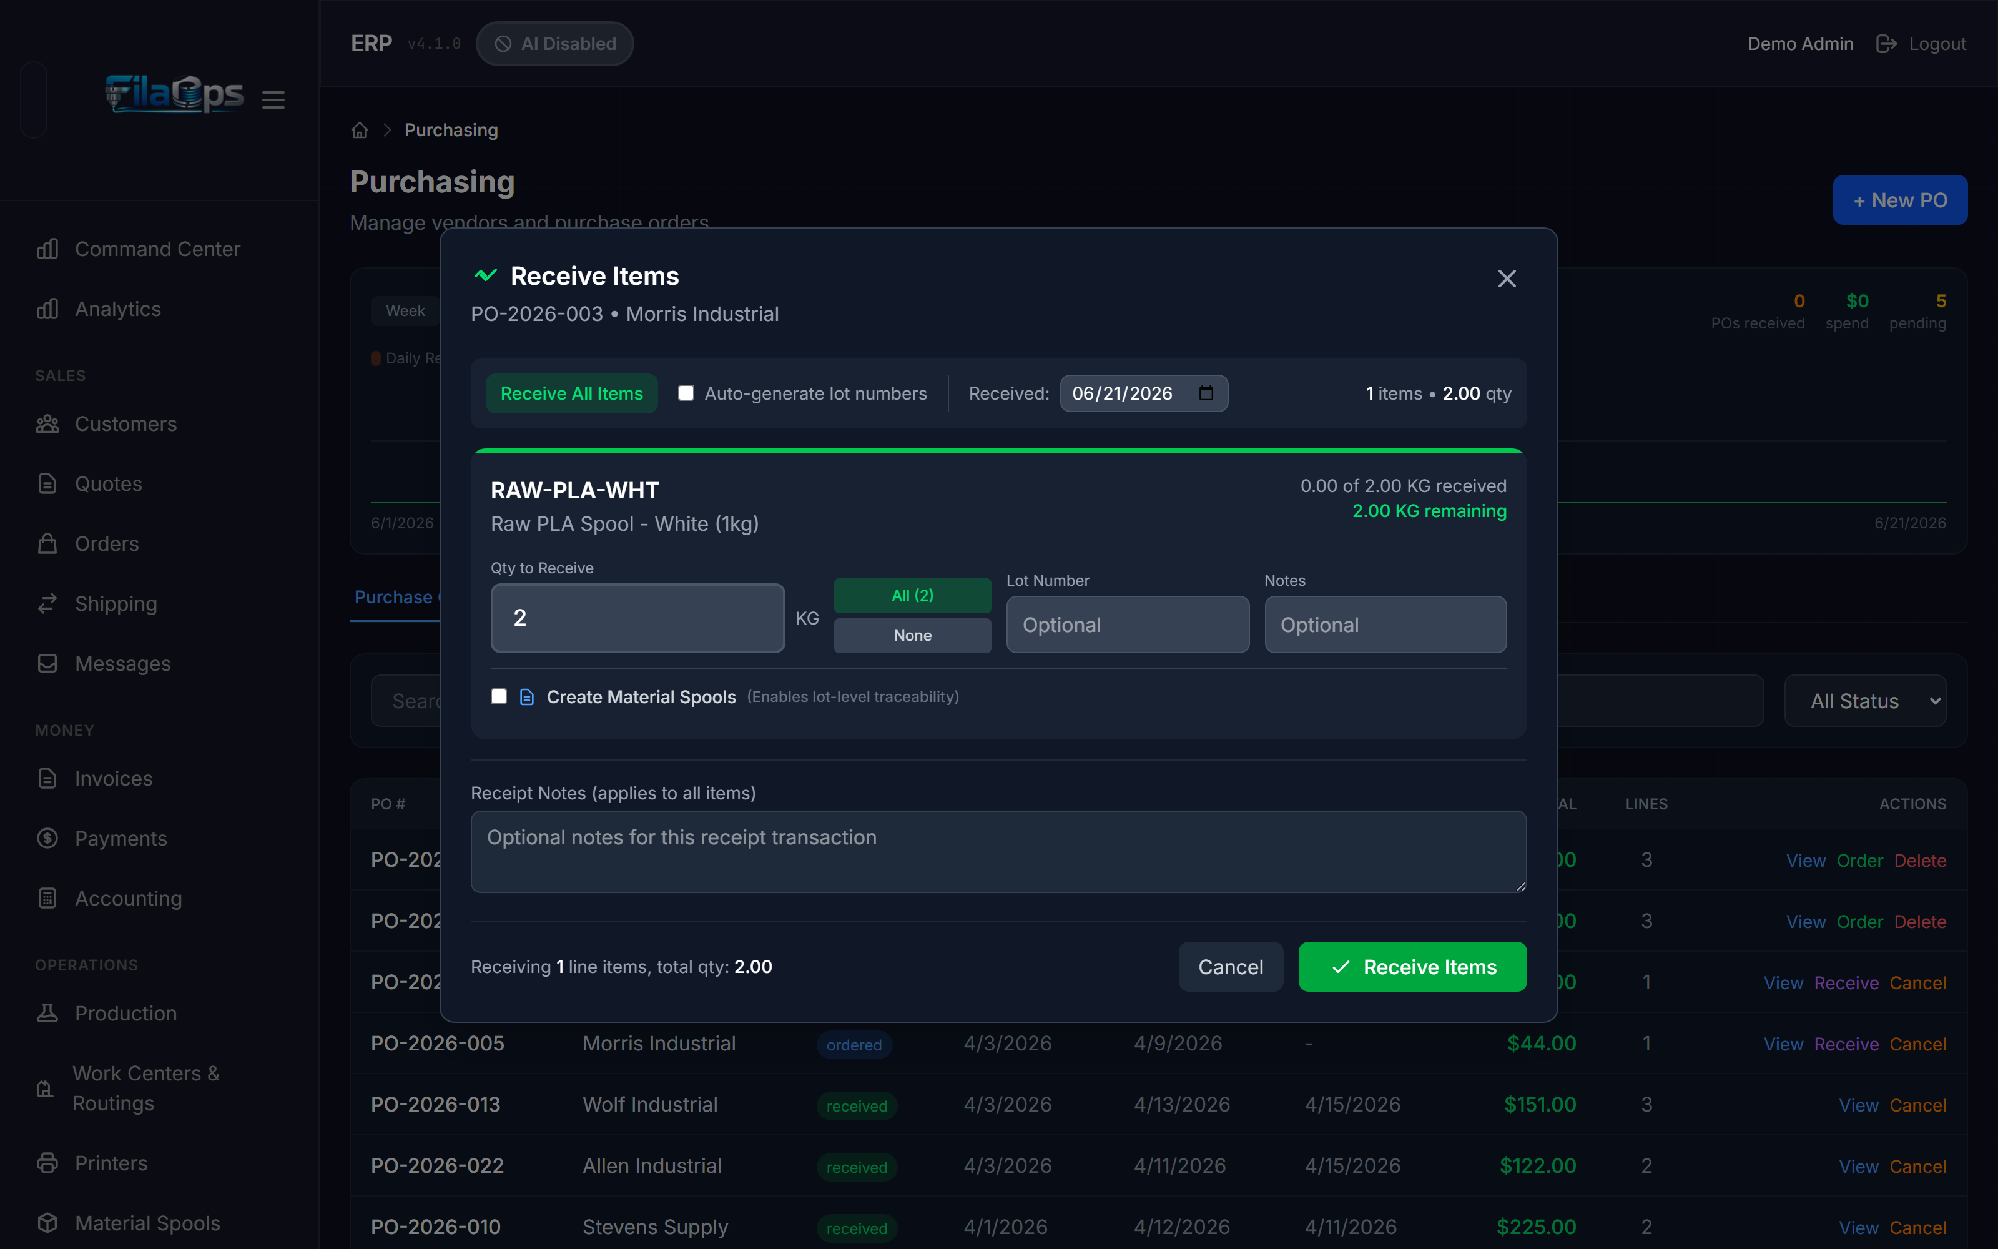Toggle the hamburger menu beside the logo
Viewport: 1998px width, 1249px height.
tap(273, 100)
